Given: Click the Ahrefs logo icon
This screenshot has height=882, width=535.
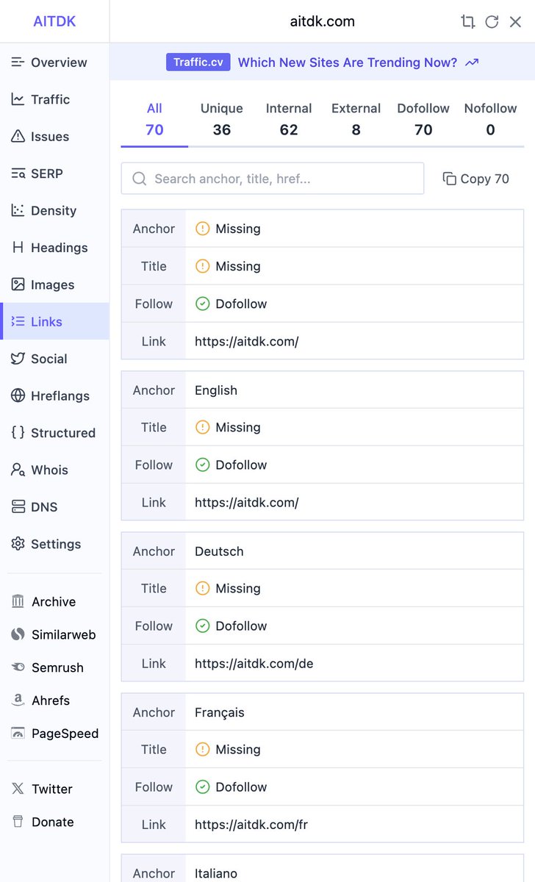Looking at the screenshot, I should 18,700.
